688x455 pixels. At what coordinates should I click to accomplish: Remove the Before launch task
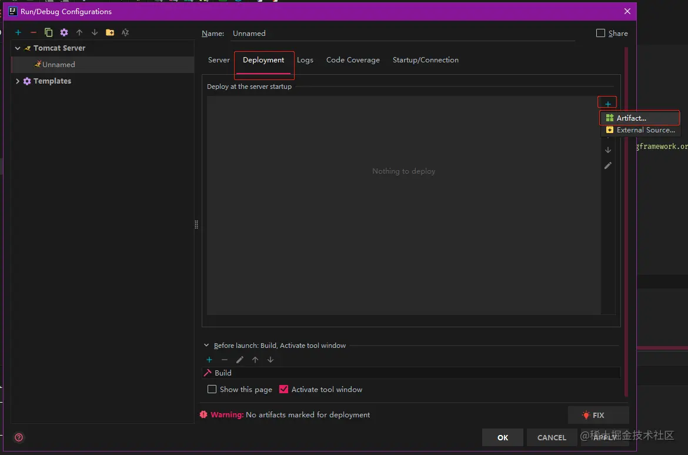[225, 360]
